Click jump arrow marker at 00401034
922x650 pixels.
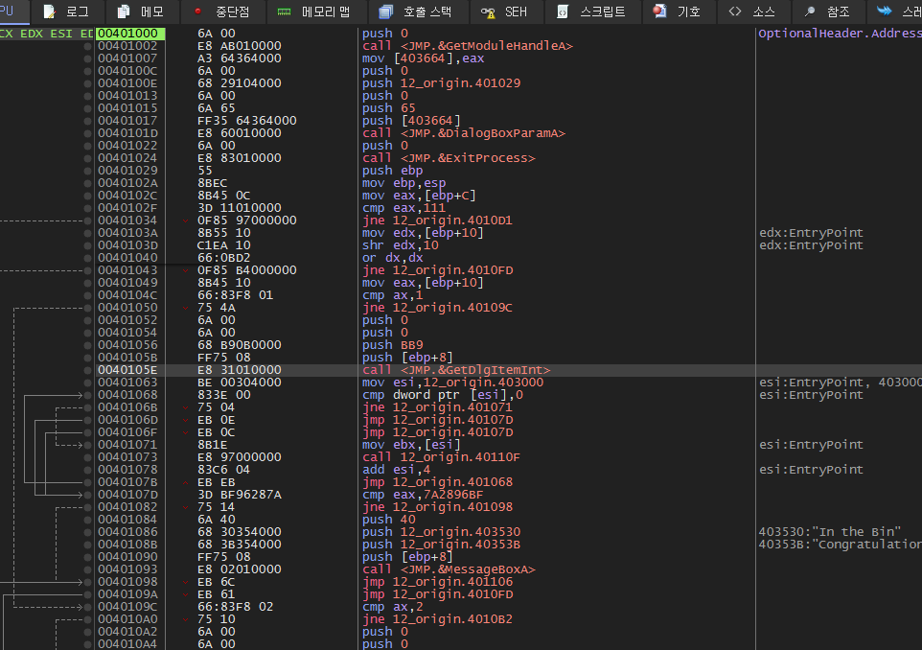pyautogui.click(x=185, y=221)
